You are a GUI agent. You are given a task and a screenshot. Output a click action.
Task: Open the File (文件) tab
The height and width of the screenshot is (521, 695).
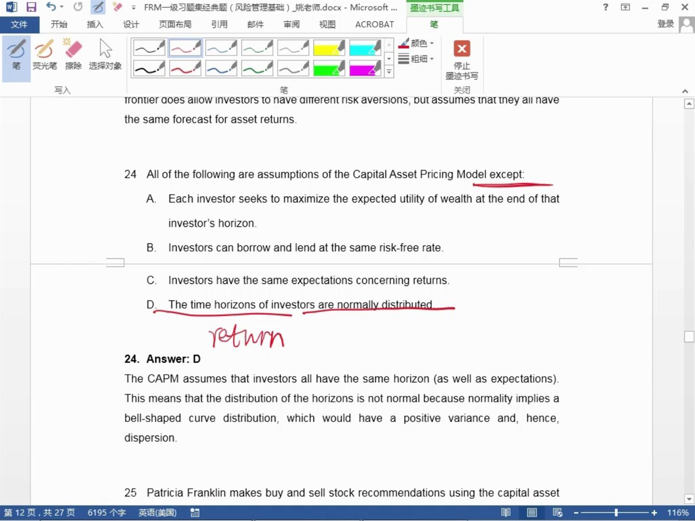tap(19, 25)
